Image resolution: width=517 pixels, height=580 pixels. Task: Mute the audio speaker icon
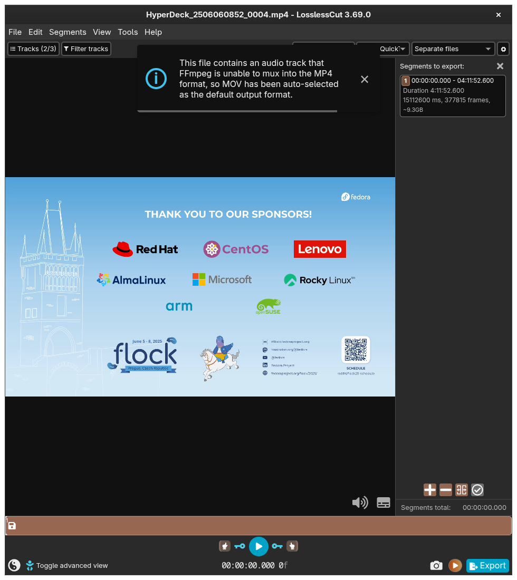[360, 502]
